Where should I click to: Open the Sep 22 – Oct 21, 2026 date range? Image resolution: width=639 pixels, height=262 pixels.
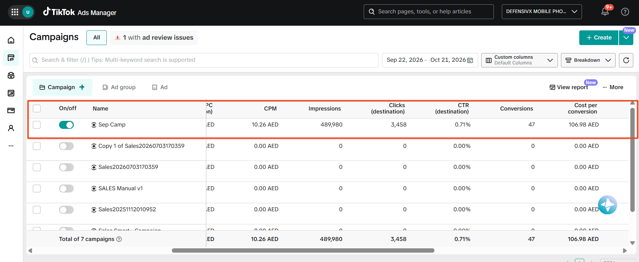(x=430, y=60)
